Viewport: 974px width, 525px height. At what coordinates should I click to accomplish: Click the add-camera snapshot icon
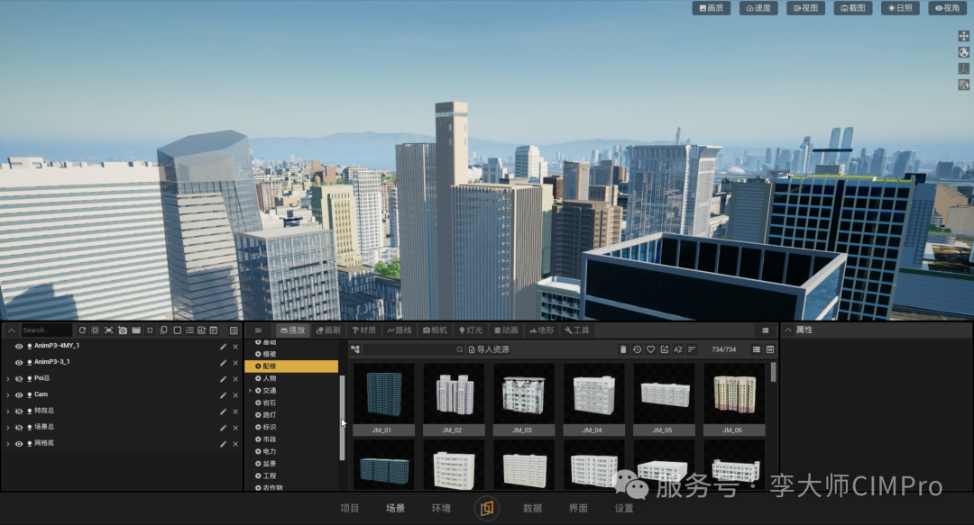tap(123, 330)
